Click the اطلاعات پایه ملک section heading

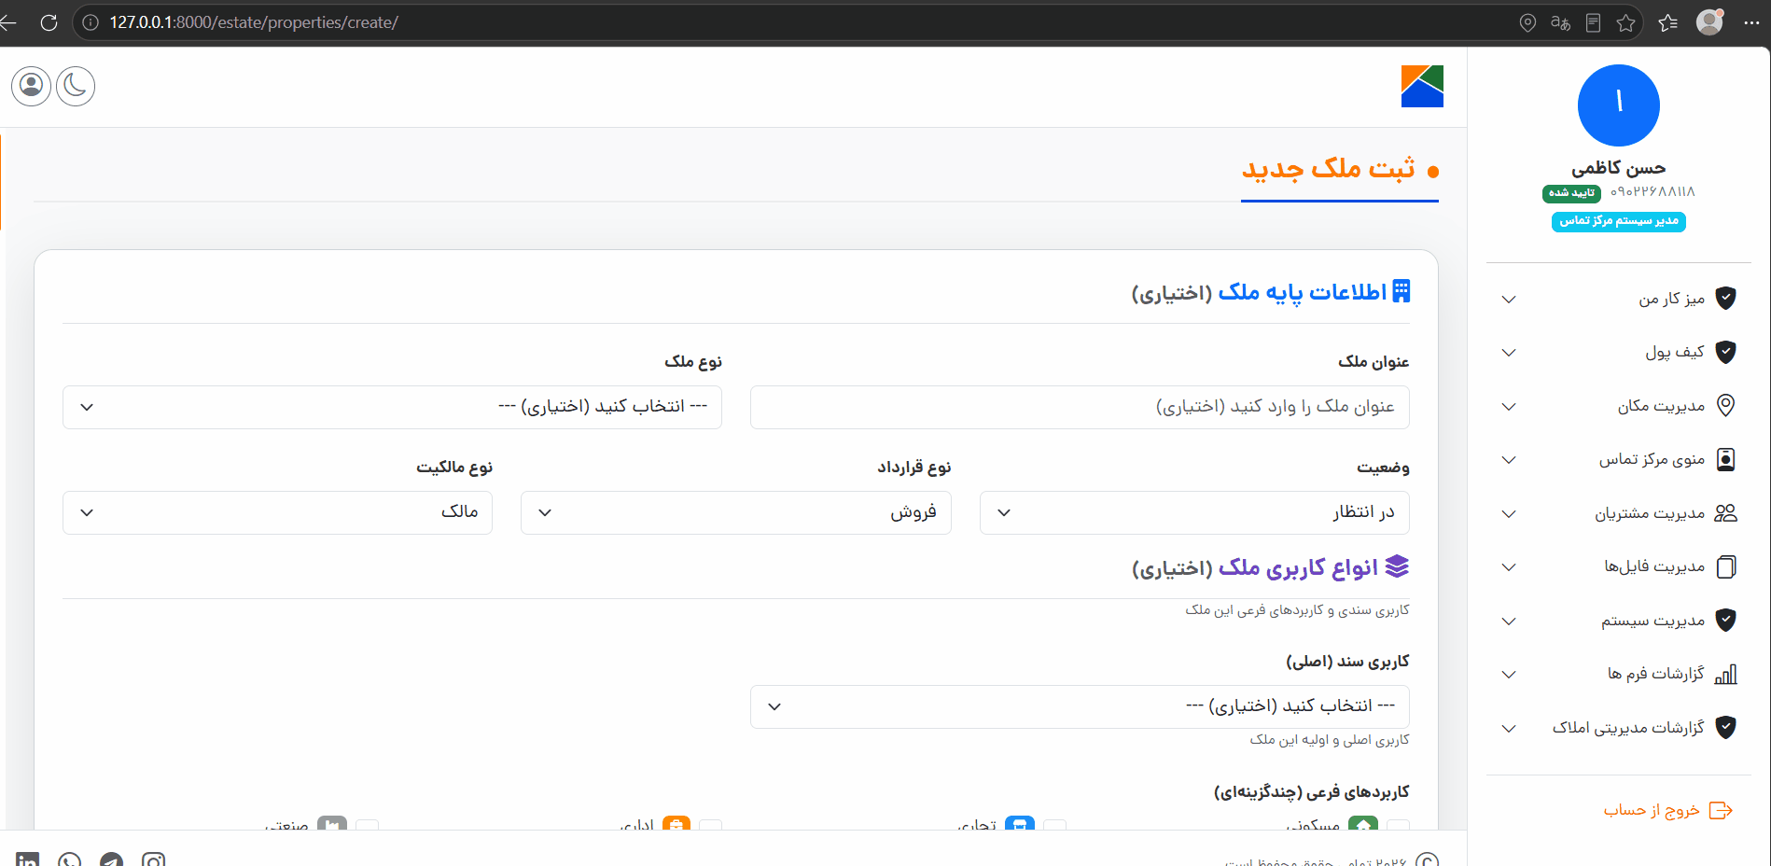[x=1302, y=292]
